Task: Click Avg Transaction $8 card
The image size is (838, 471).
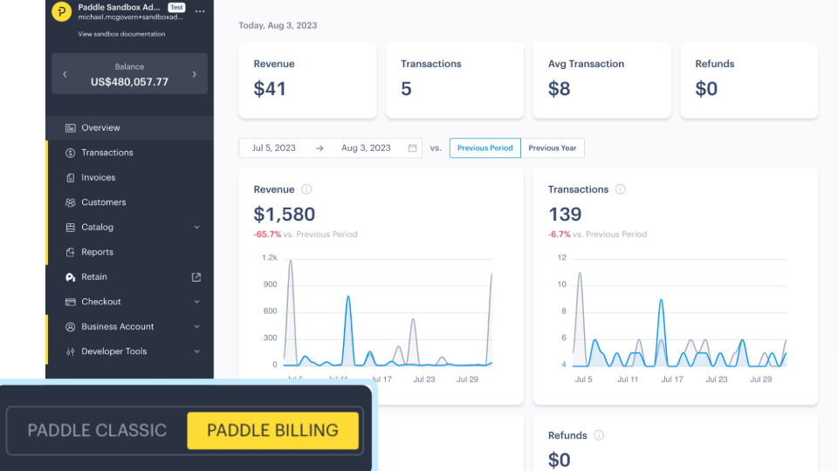Action: [601, 80]
